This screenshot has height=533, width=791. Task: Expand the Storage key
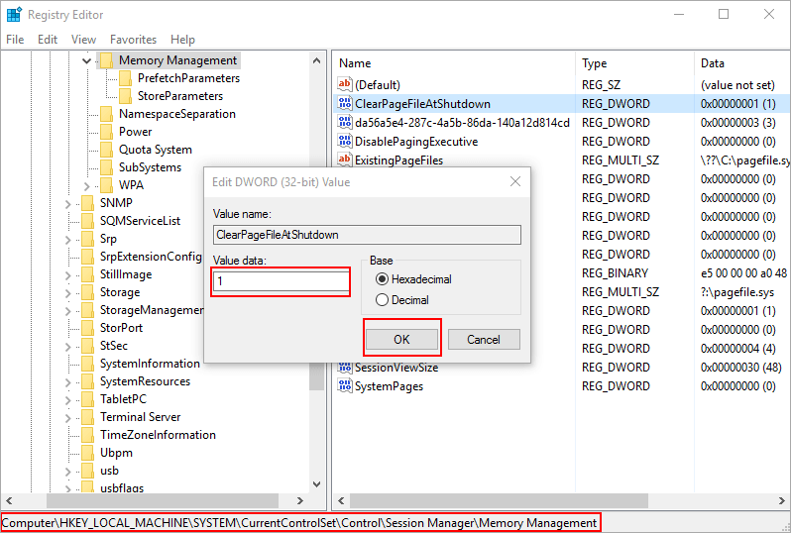pos(68,293)
